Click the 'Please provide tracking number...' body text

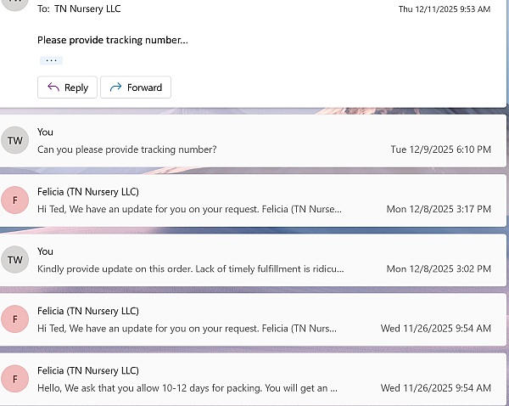[x=113, y=40]
